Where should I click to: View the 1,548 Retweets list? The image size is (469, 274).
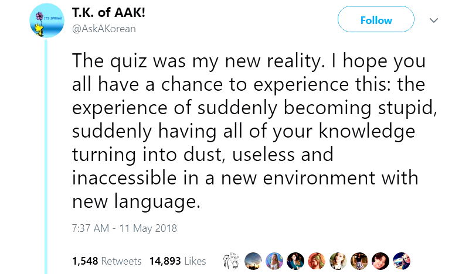107,261
